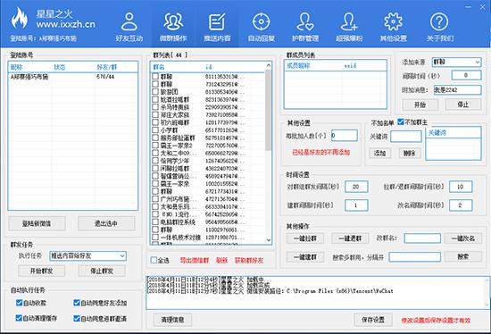The height and width of the screenshot is (334, 491).
Task: Open the 自动回复 auto reply section
Action: tap(262, 28)
